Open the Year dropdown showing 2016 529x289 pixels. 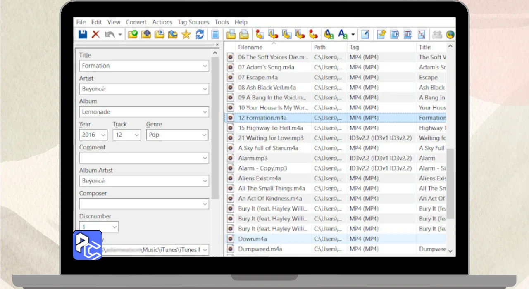pyautogui.click(x=103, y=135)
